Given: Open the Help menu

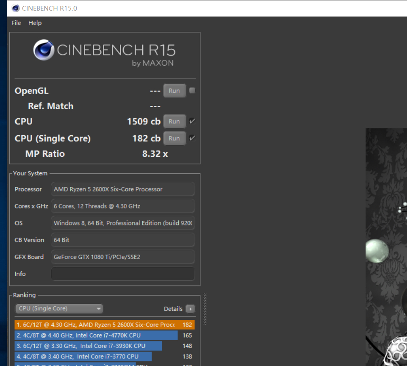Looking at the screenshot, I should tap(35, 23).
